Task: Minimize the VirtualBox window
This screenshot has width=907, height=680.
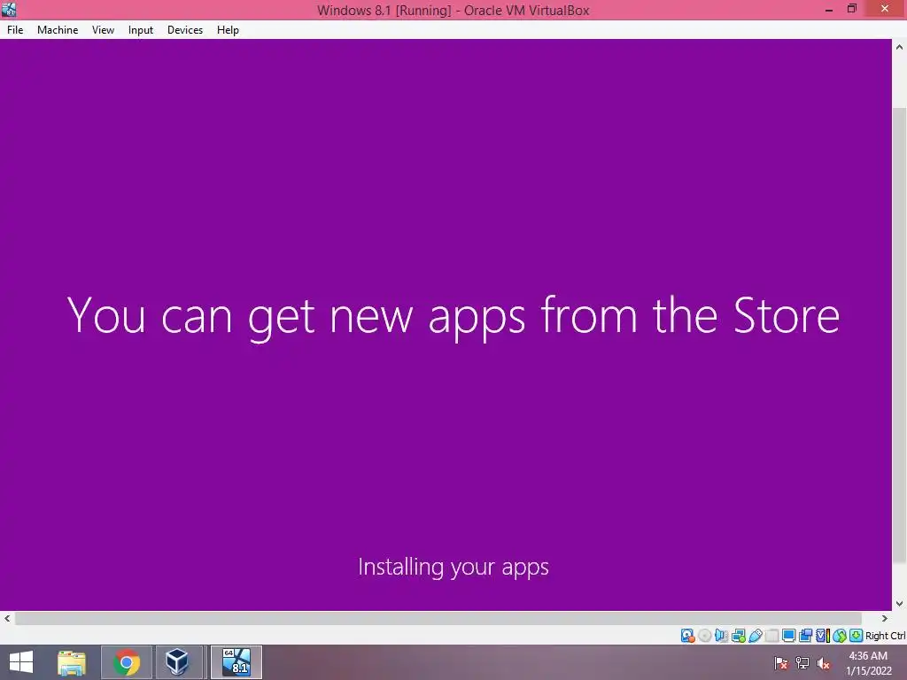Action: click(829, 10)
